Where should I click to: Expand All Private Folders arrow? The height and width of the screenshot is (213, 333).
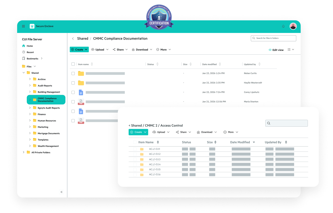24,152
